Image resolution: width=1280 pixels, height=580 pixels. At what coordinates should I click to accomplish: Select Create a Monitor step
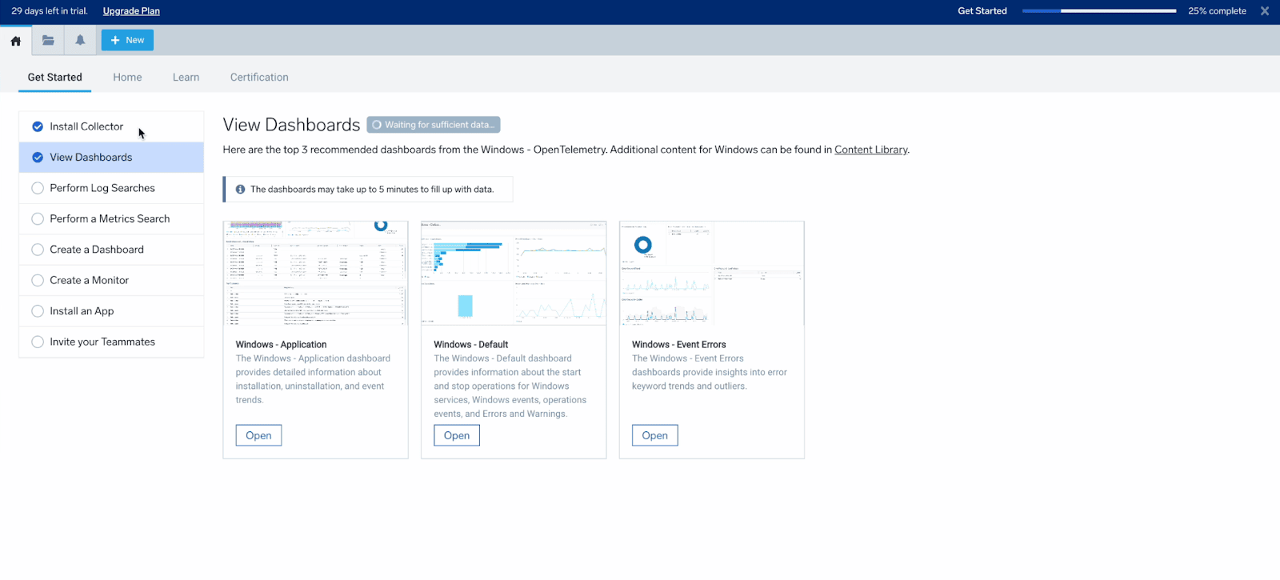(111, 281)
